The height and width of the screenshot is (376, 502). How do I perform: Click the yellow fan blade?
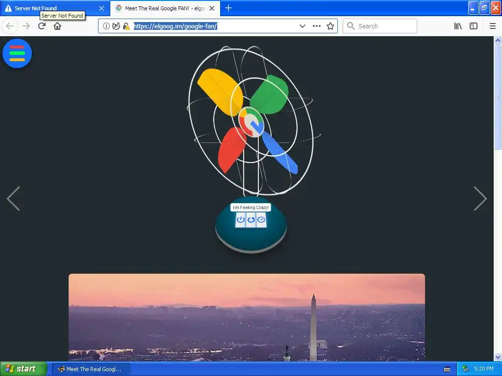(220, 91)
